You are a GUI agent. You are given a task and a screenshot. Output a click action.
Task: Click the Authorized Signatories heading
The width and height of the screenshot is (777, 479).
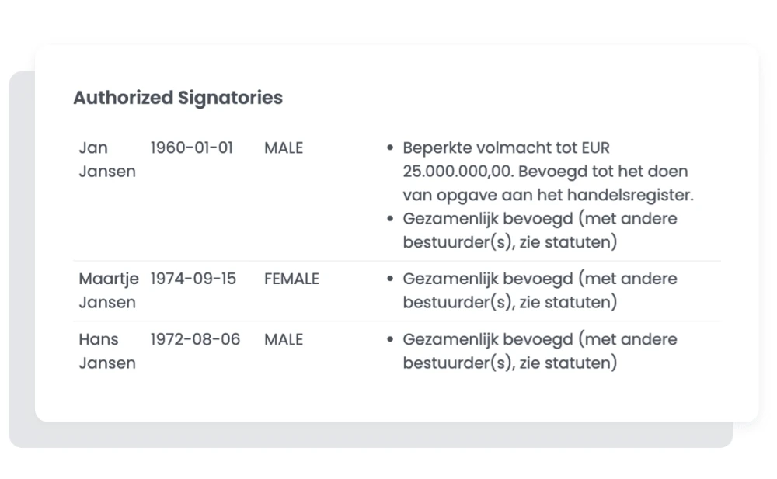click(x=178, y=98)
